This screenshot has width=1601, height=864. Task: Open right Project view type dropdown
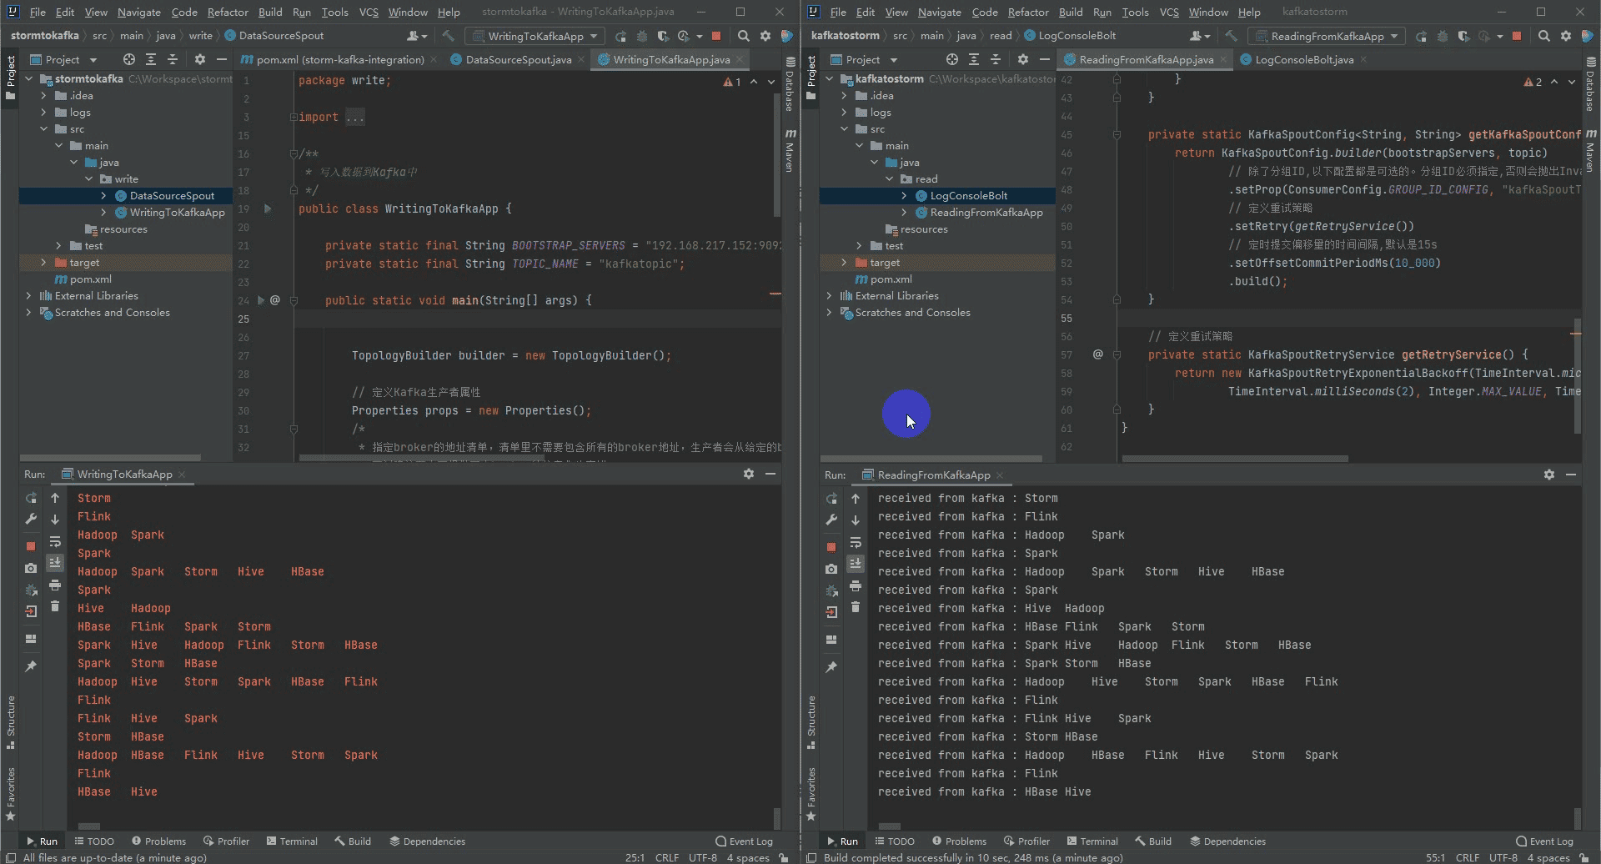[x=865, y=59]
